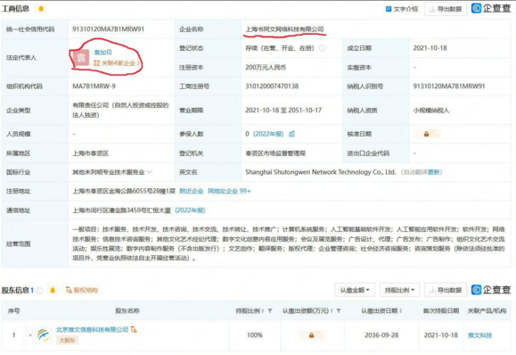516x355 pixels.
Task: Click the 上海市奉贤区 region value
Action: pyautogui.click(x=91, y=153)
